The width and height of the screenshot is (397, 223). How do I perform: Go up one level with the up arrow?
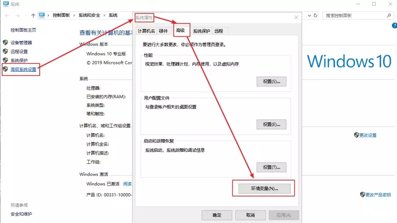coord(33,15)
